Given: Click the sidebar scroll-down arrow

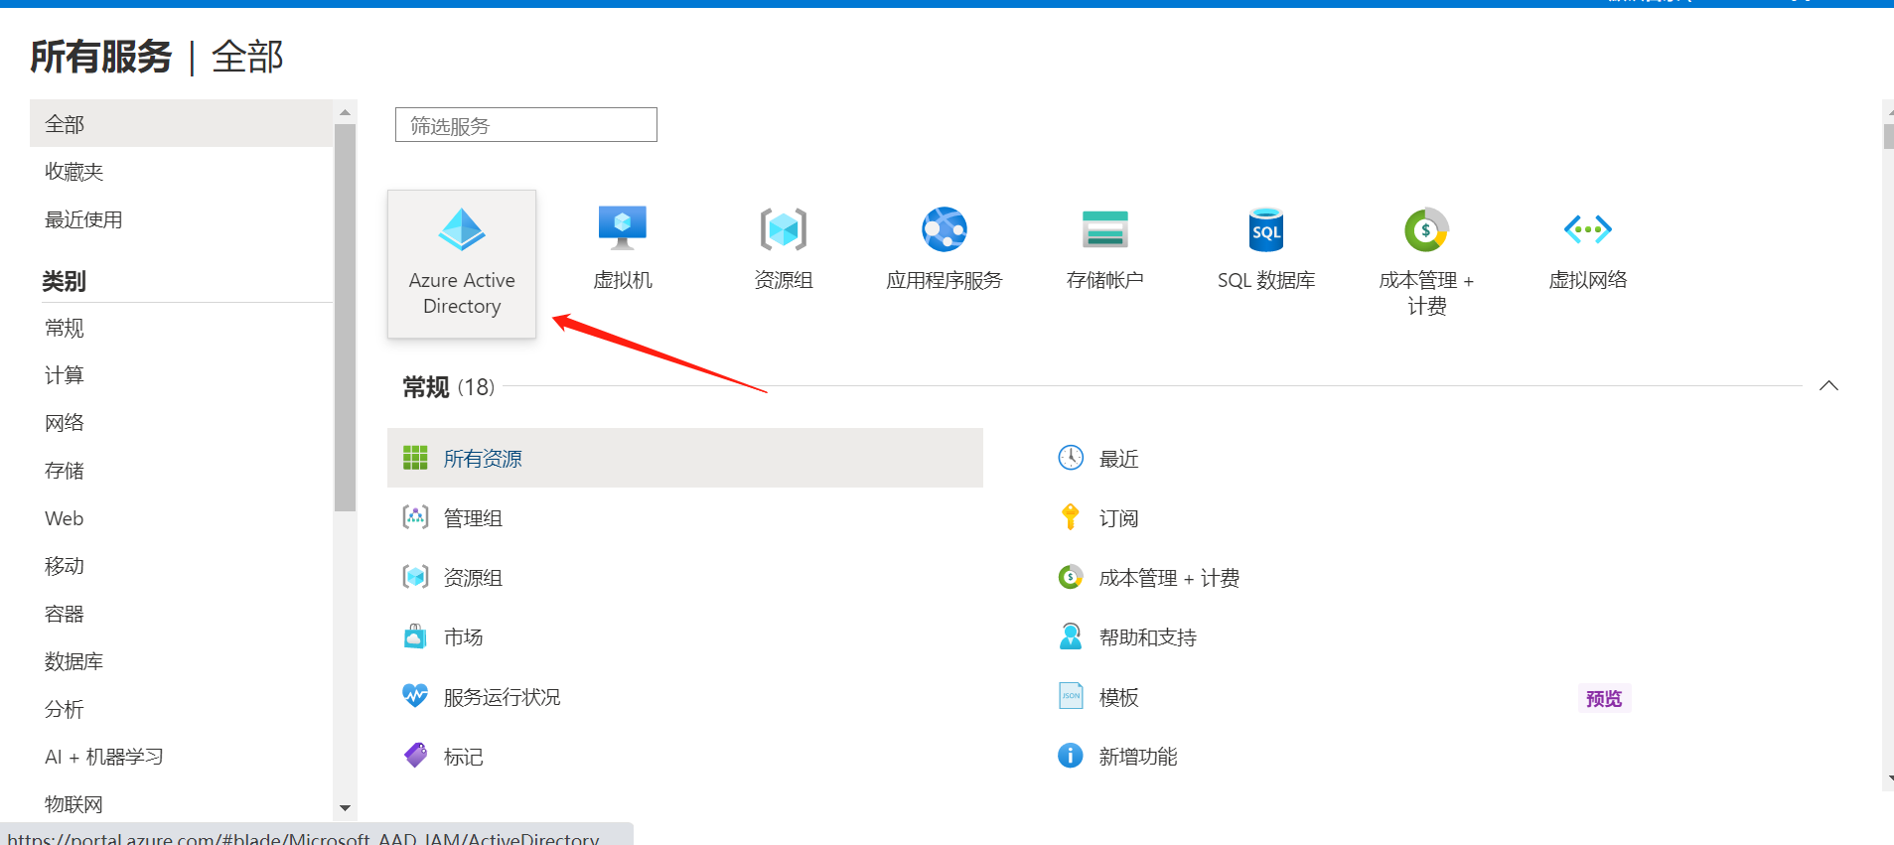Looking at the screenshot, I should (345, 808).
